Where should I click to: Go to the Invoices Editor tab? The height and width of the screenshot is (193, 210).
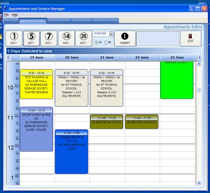coord(81,20)
